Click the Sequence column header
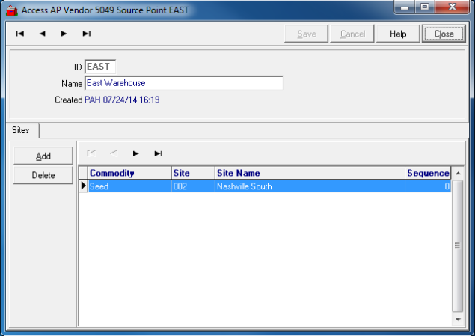Image resolution: width=475 pixels, height=336 pixels. point(428,173)
